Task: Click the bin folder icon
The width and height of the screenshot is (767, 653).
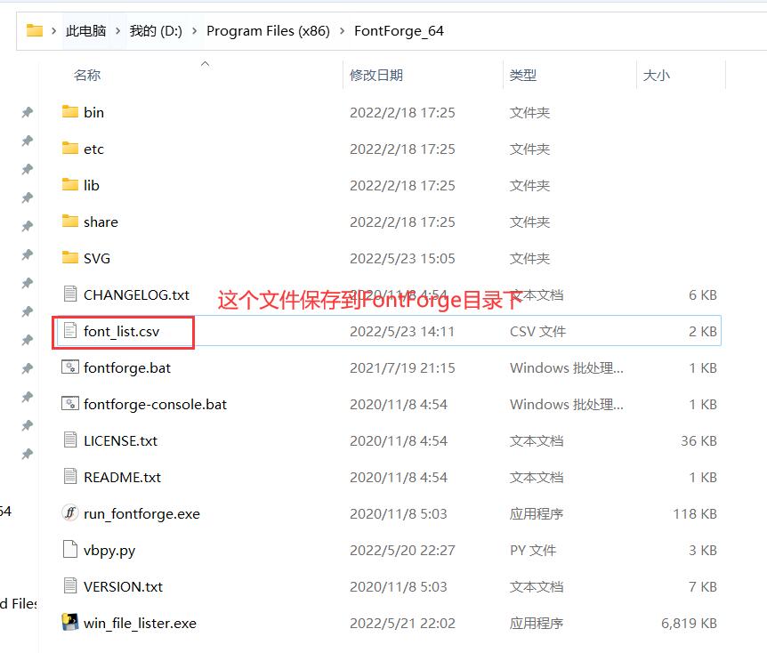Action: point(70,112)
